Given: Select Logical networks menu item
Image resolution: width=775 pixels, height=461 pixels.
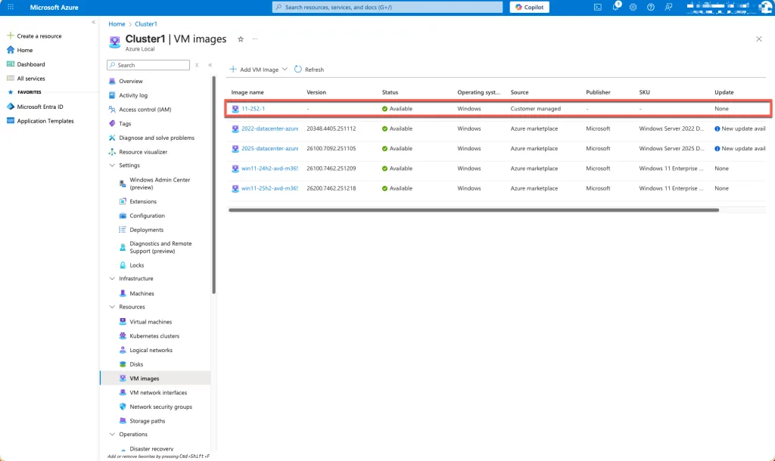Looking at the screenshot, I should 151,351.
